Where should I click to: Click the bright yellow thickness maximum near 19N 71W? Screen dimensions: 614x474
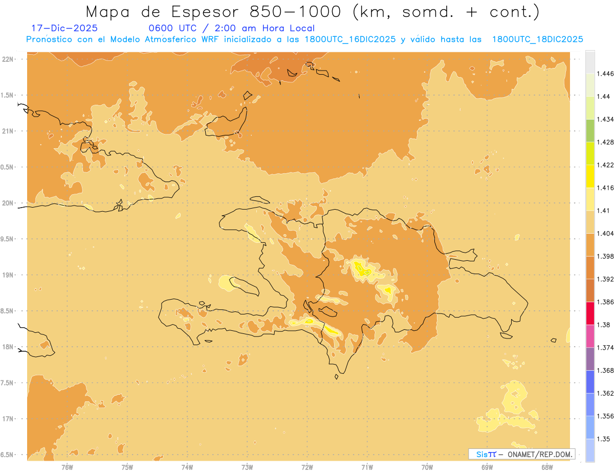[x=363, y=269]
